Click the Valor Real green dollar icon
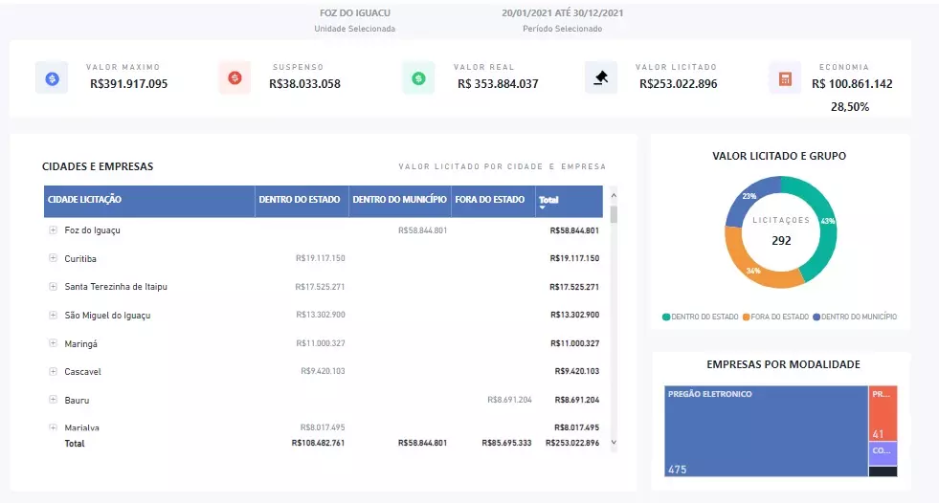The height and width of the screenshot is (503, 939). [418, 77]
